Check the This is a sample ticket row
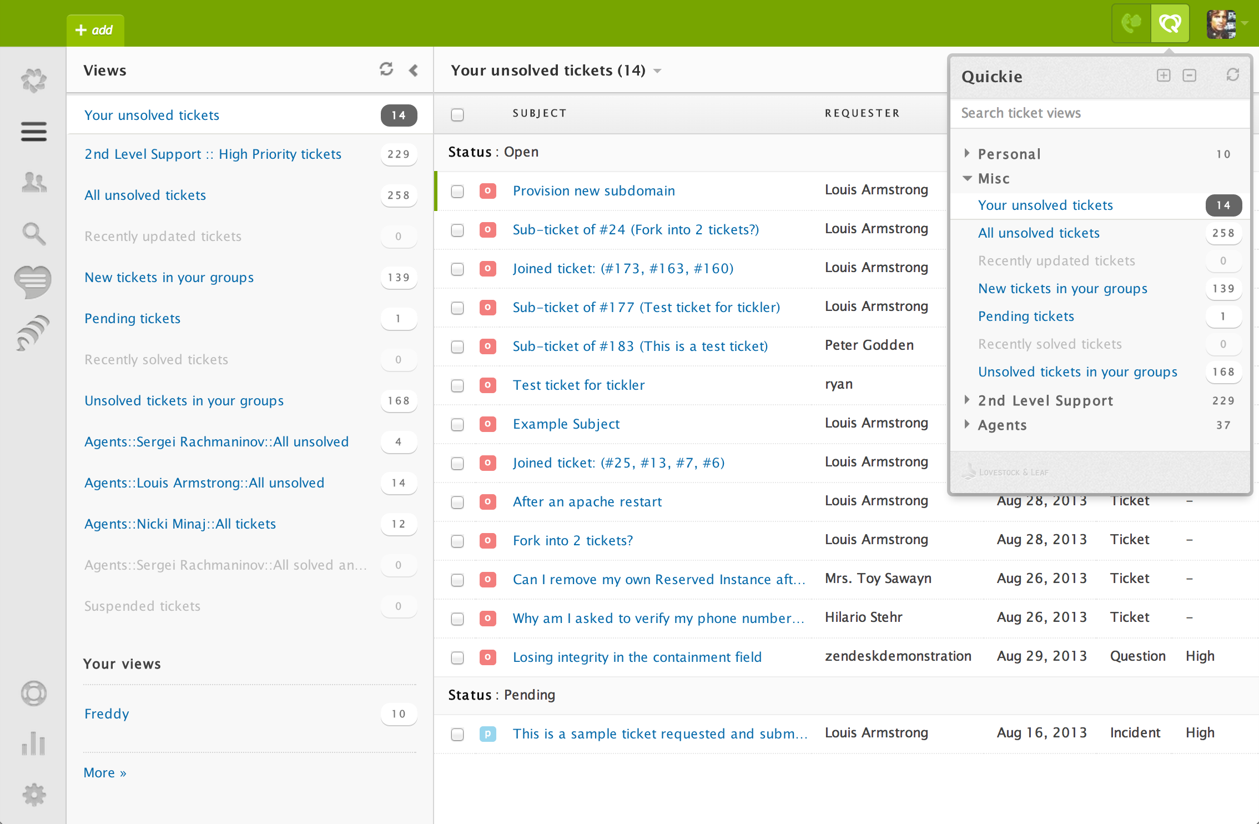Viewport: 1259px width, 824px height. 457,735
